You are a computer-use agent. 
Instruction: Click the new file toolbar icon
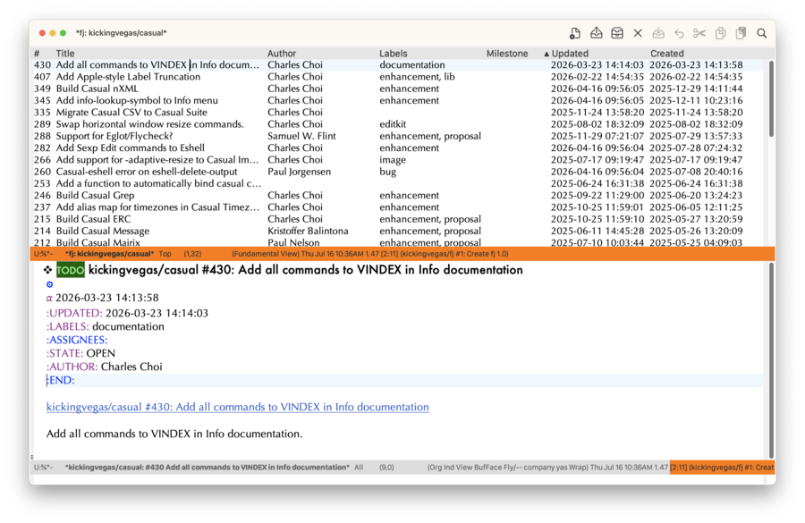575,33
